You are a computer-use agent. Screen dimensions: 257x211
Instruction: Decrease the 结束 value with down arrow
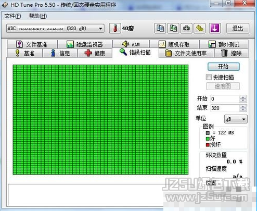[x=243, y=110]
